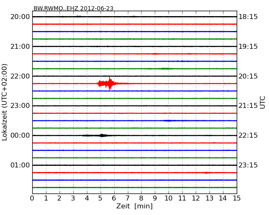269x215 pixels.
Task: Click the Zeit [min] axis label
Action: (x=134, y=206)
